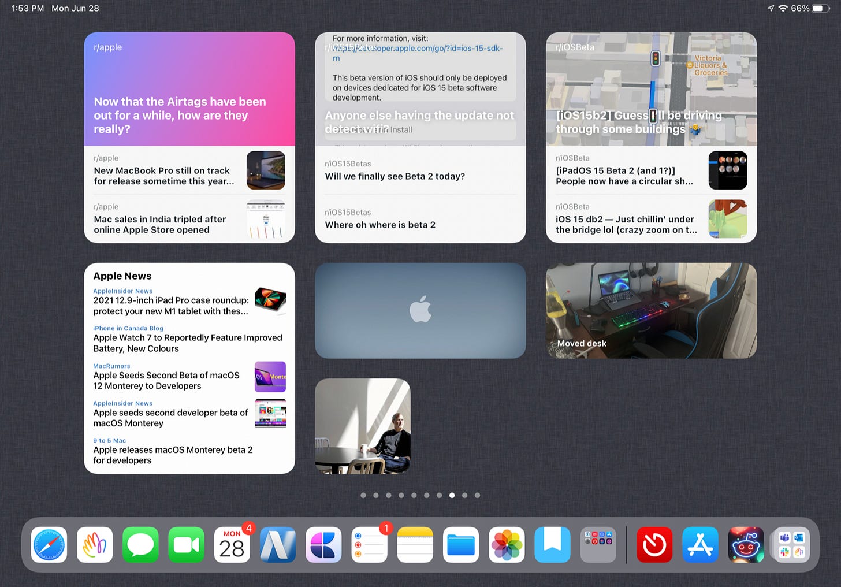
Task: Launch the blue bookmark app
Action: pyautogui.click(x=553, y=545)
